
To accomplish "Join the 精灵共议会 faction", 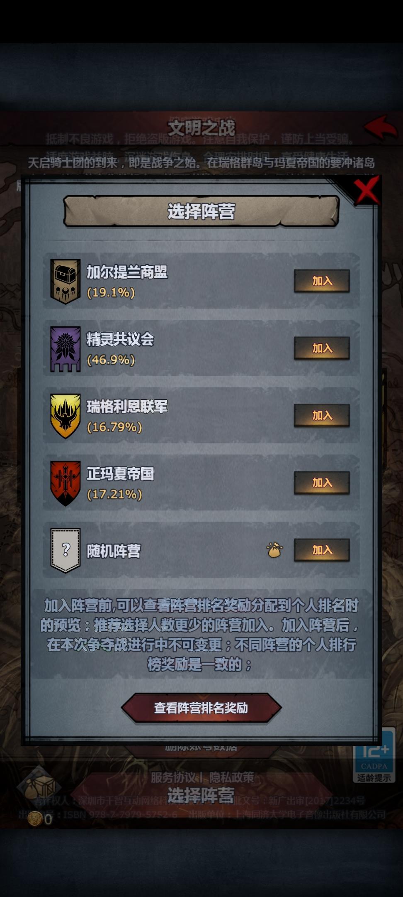I will [x=322, y=348].
